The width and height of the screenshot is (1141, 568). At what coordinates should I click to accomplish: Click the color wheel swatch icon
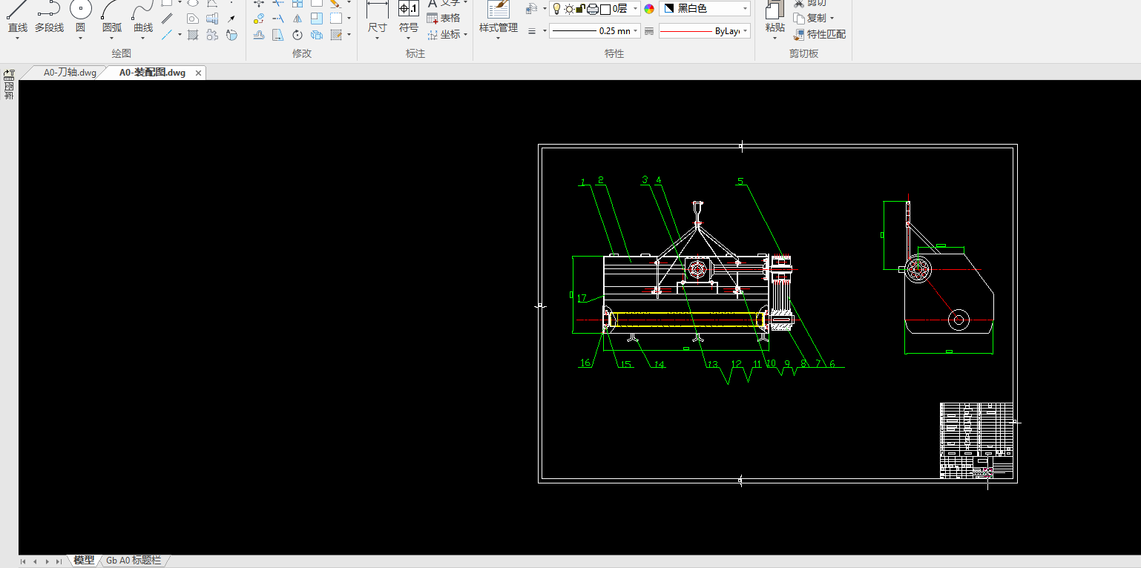[x=649, y=9]
